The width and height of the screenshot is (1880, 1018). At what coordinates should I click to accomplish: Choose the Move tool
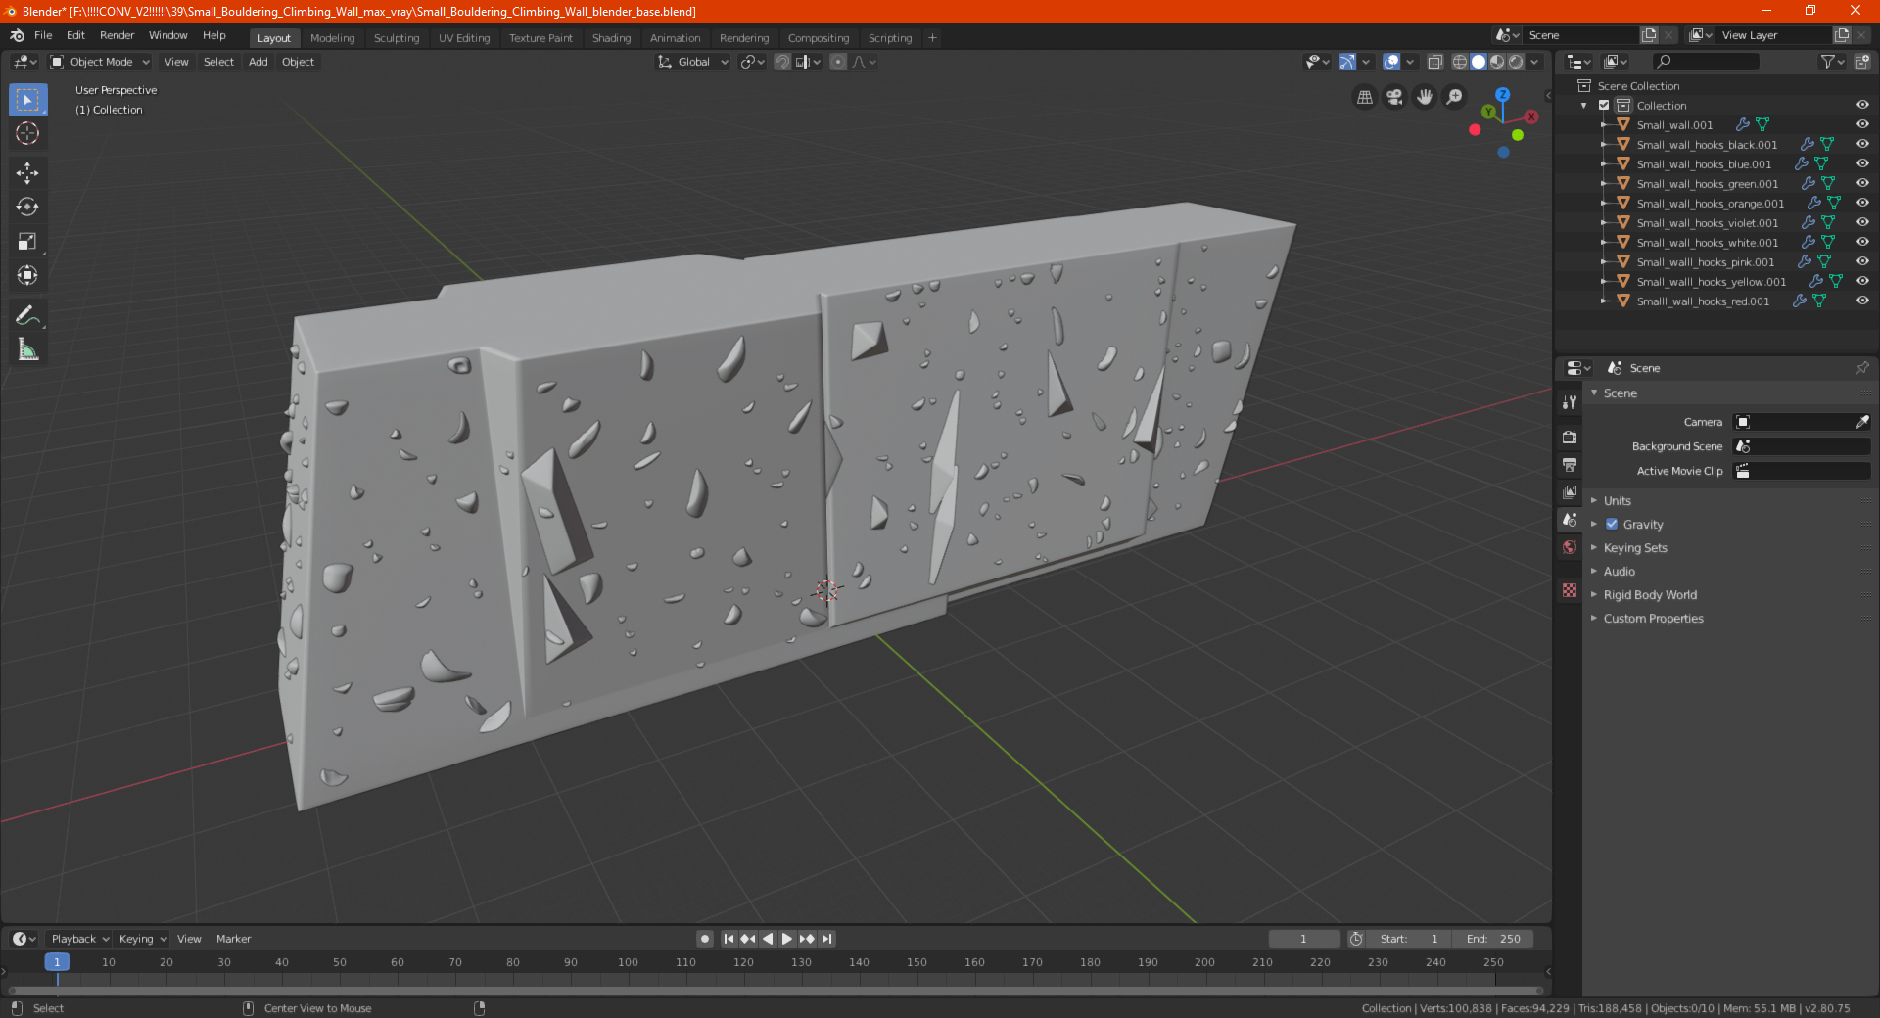[x=27, y=173]
